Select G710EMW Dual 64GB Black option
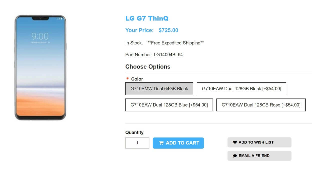Image resolution: width=320 pixels, height=180 pixels. pyautogui.click(x=159, y=89)
